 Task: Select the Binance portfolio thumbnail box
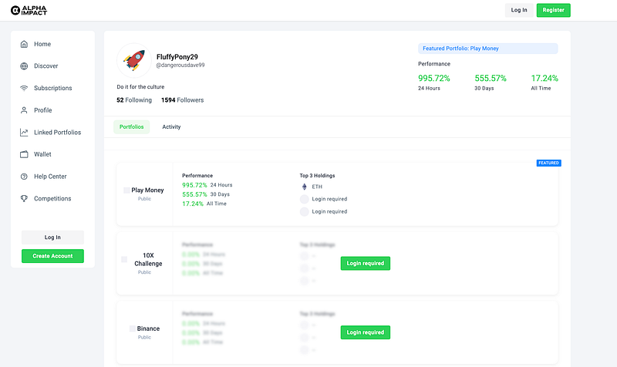pos(133,328)
